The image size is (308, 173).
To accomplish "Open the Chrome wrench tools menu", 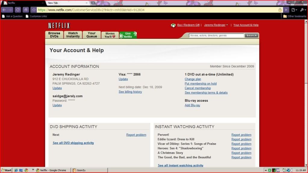I will coord(303,10).
